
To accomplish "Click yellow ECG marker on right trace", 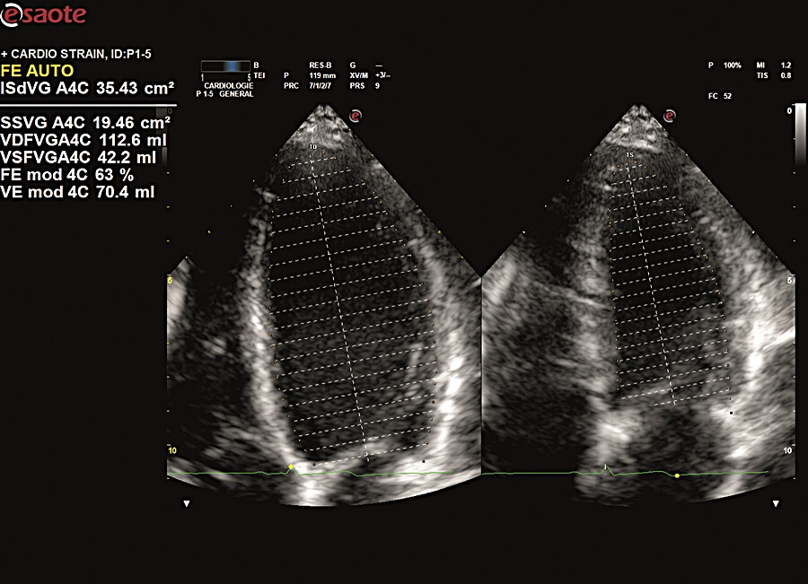I will [677, 475].
